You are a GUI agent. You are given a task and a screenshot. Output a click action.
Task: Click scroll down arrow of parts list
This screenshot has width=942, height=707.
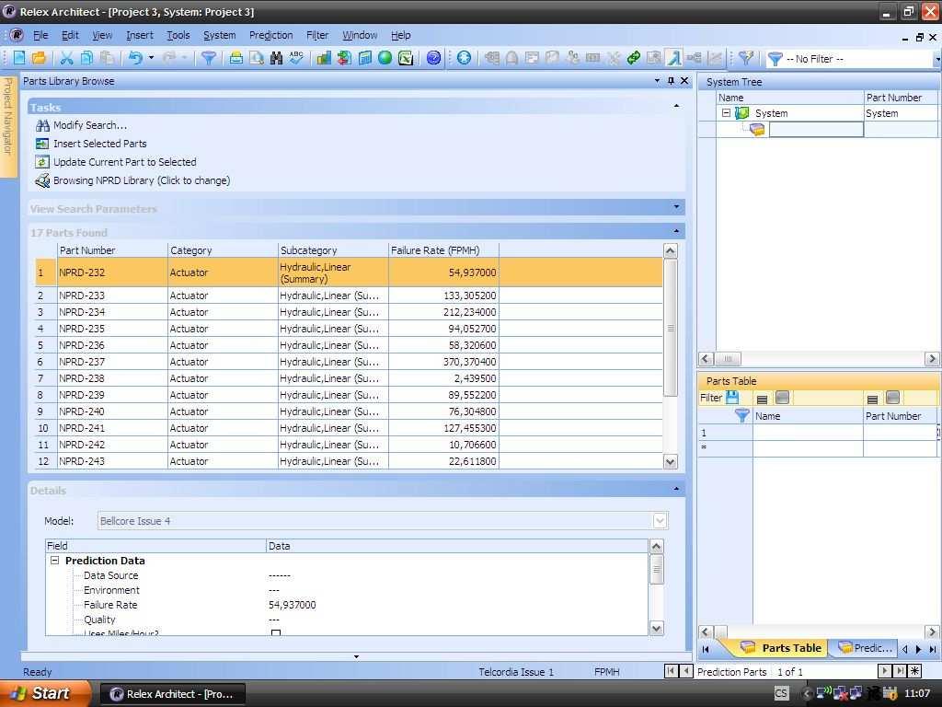pos(671,462)
